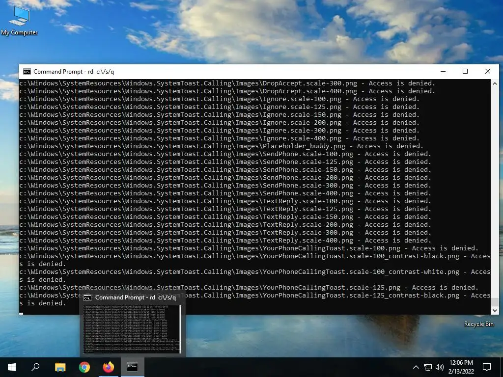Image resolution: width=503 pixels, height=377 pixels.
Task: Click the line with TextReply.scale-400.png
Action: (x=225, y=241)
